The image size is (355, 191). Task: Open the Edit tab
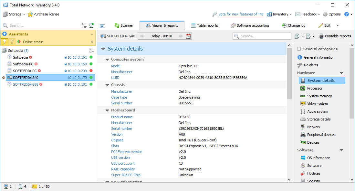point(324,25)
